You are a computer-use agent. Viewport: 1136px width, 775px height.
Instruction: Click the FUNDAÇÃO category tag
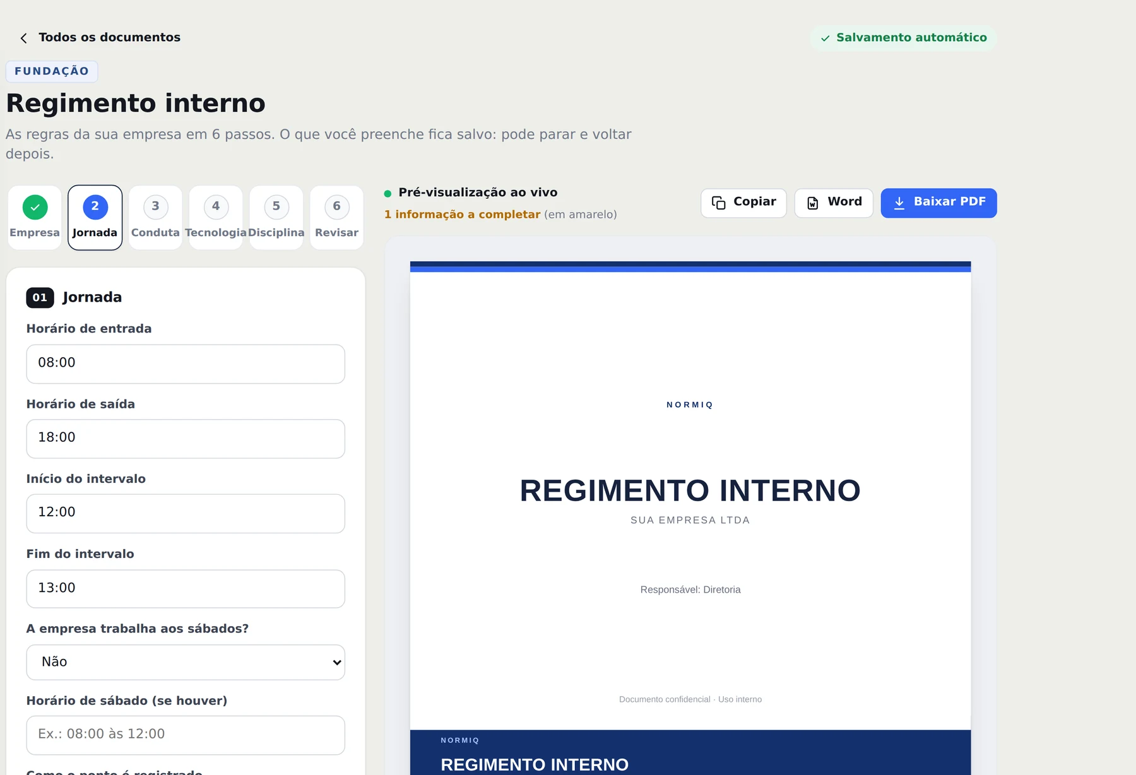52,71
